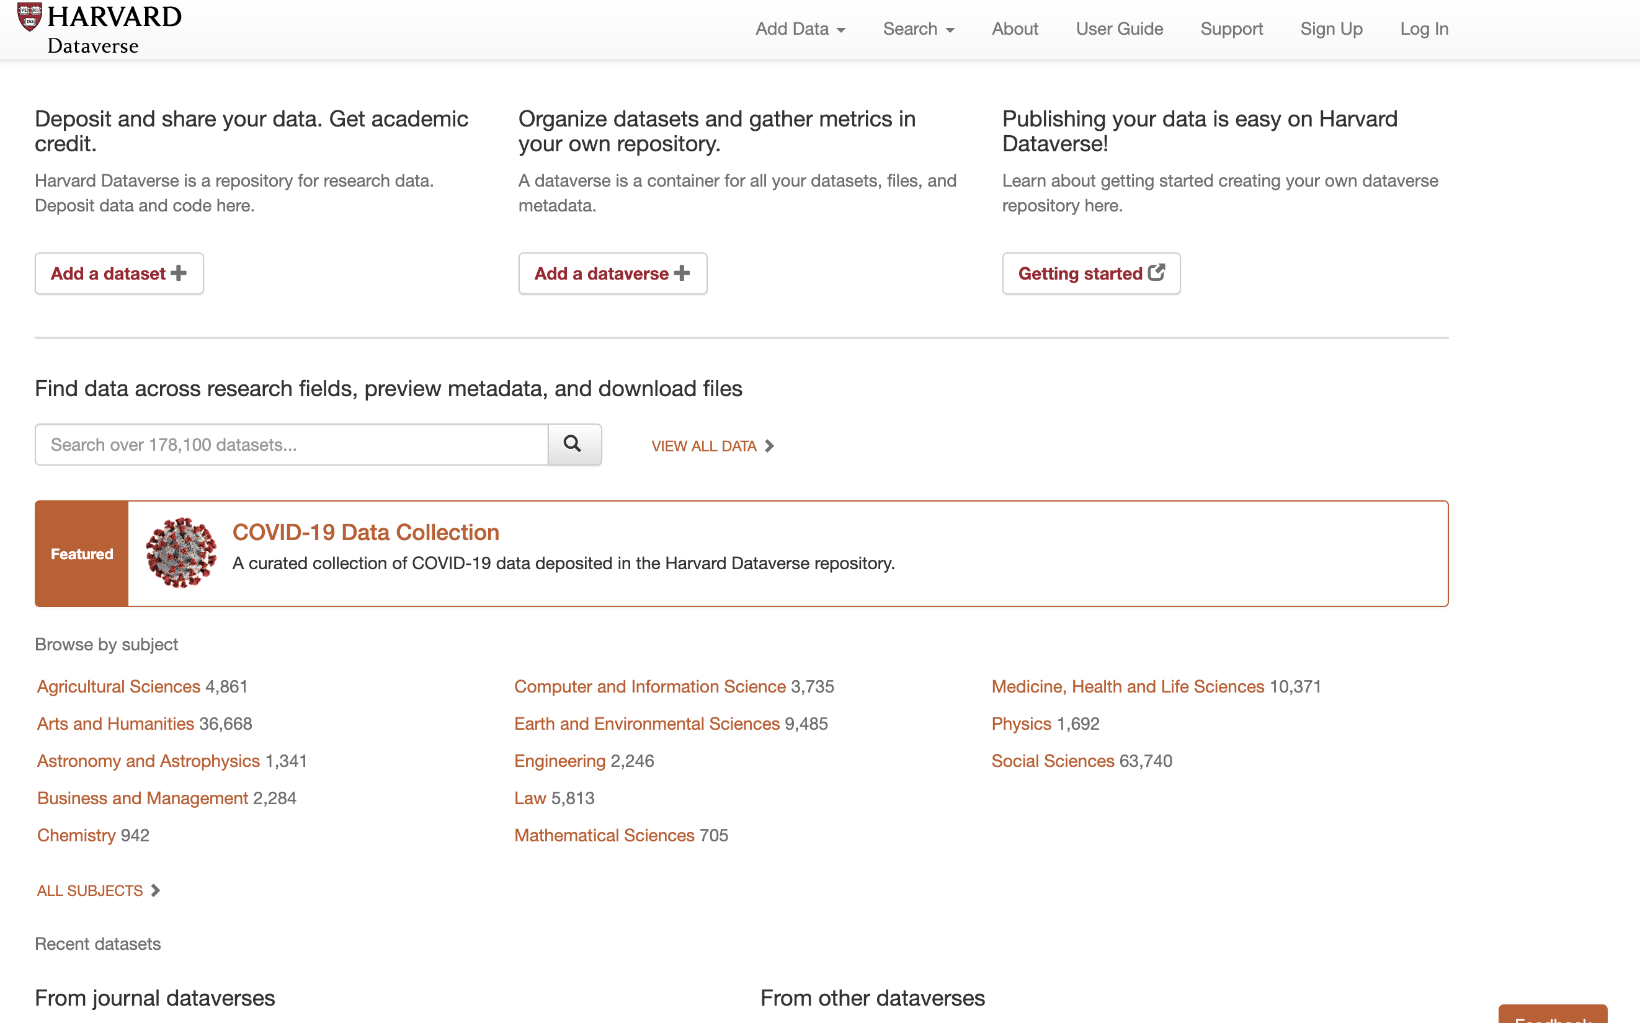This screenshot has width=1640, height=1023.
Task: Click the Sign Up option
Action: click(1330, 29)
